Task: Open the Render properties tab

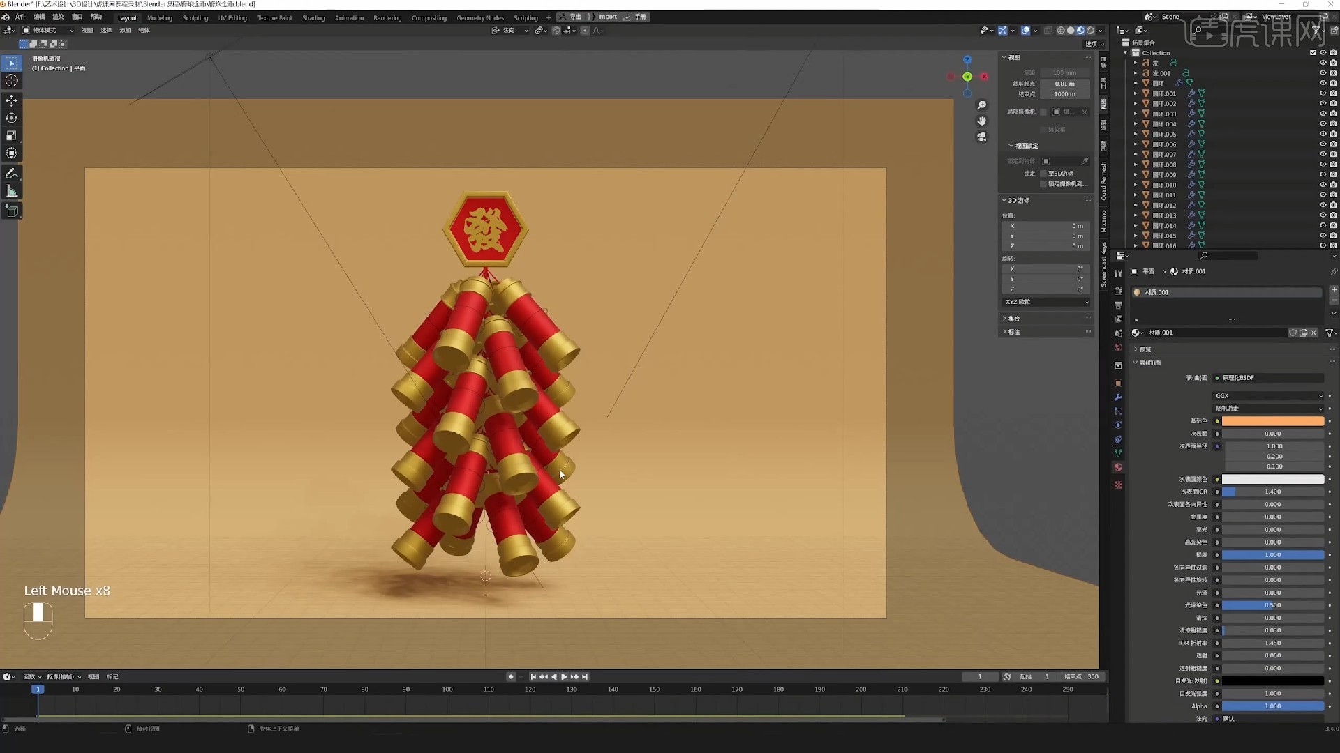Action: click(x=1118, y=291)
